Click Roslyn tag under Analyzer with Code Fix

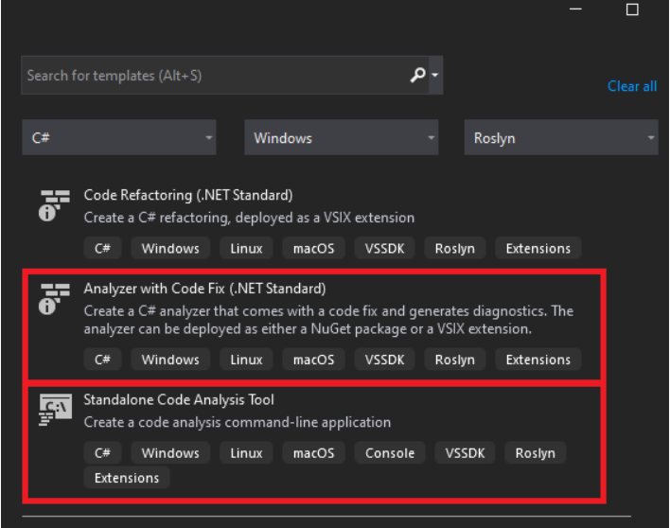454,360
